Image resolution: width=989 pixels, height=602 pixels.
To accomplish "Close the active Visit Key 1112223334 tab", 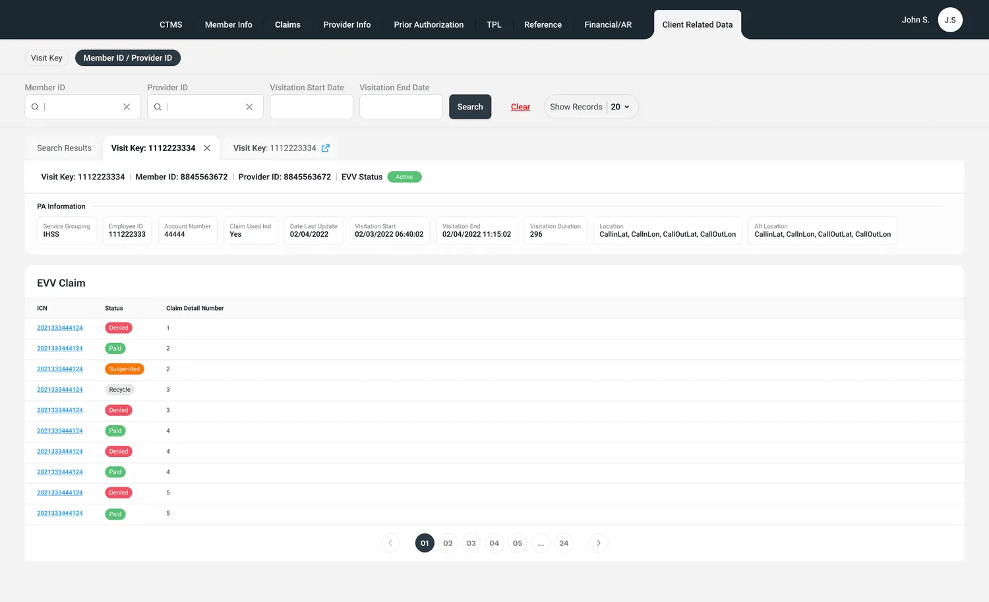I will pos(207,148).
